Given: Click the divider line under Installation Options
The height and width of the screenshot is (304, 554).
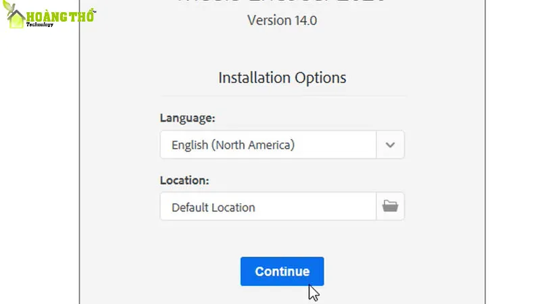Looking at the screenshot, I should 282,96.
